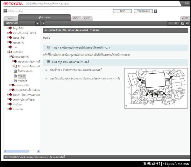Viewport: 191px width, 167px height.
Task: Open the Help link at top right
Action: point(186,3)
